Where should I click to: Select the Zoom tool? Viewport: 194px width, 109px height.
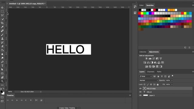point(2,81)
